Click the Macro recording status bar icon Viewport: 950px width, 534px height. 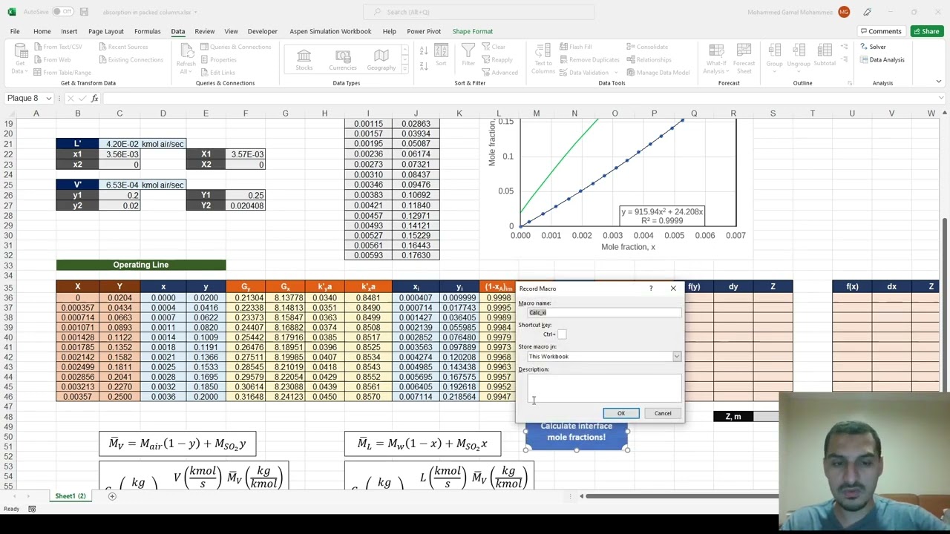pyautogui.click(x=32, y=509)
